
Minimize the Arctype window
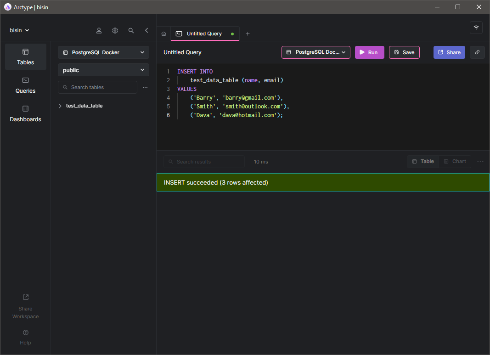(x=437, y=7)
